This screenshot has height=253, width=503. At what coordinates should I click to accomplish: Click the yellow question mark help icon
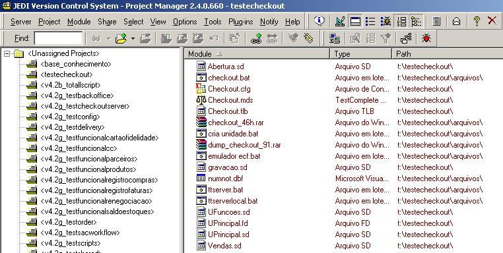(477, 22)
